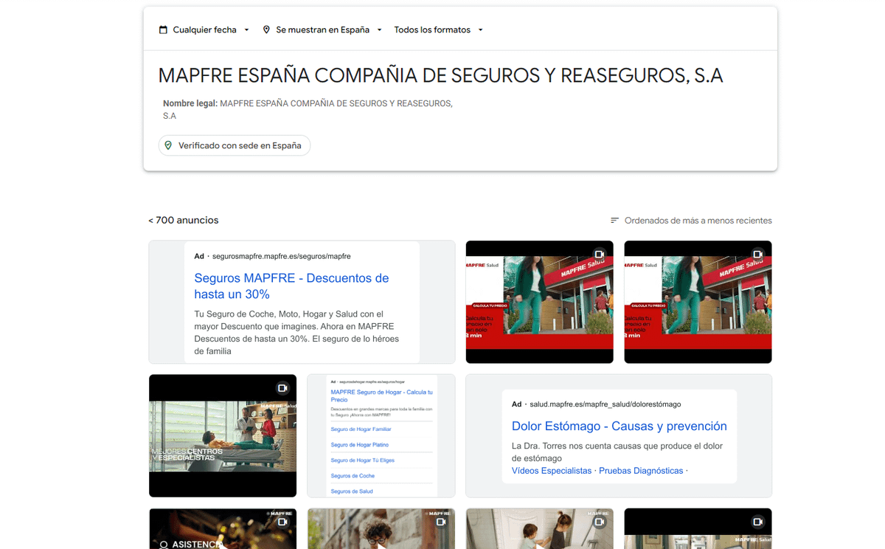Click video icon on Mejores Centros y Especialistas ad

pos(282,388)
